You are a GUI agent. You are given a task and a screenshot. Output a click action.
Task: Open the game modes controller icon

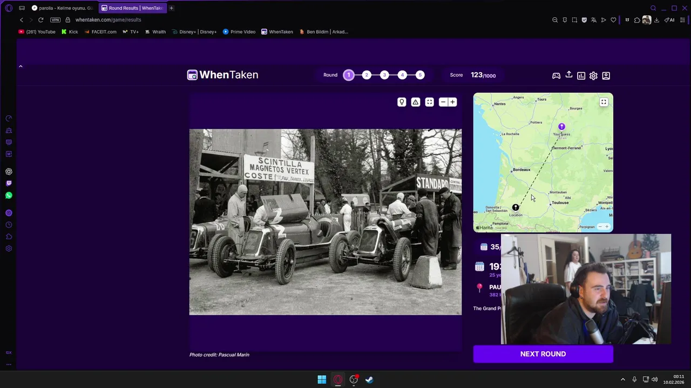pos(556,75)
